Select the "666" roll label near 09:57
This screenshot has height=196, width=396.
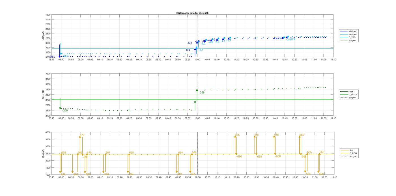(x=194, y=152)
